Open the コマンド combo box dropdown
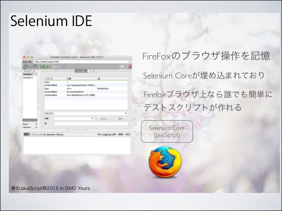The width and height of the screenshot is (282, 211). 126,113
